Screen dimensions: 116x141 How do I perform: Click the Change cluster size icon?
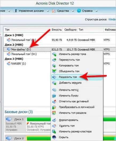point(54,132)
